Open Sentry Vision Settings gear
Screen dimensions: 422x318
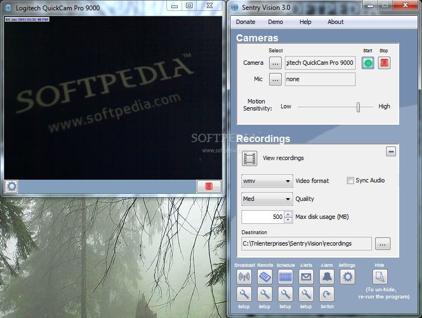coord(347,277)
